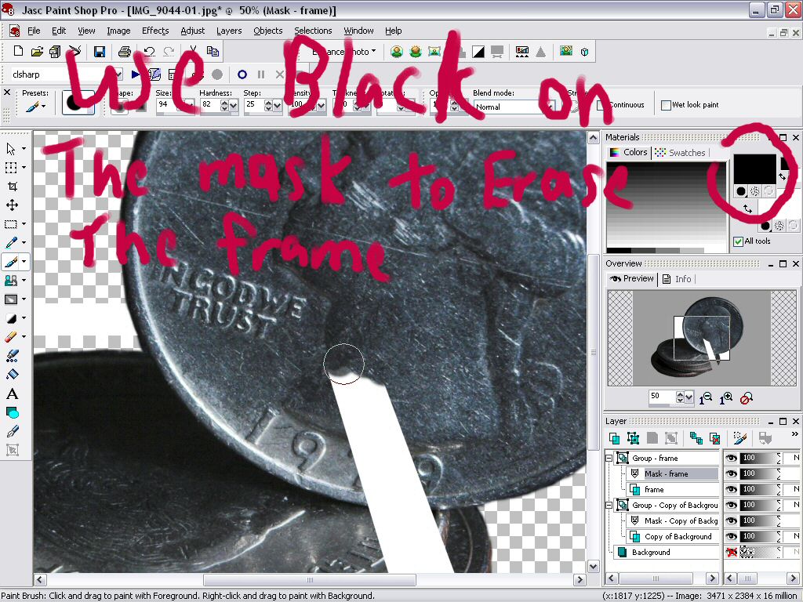803x602 pixels.
Task: Select the Text tool
Action: click(x=13, y=393)
